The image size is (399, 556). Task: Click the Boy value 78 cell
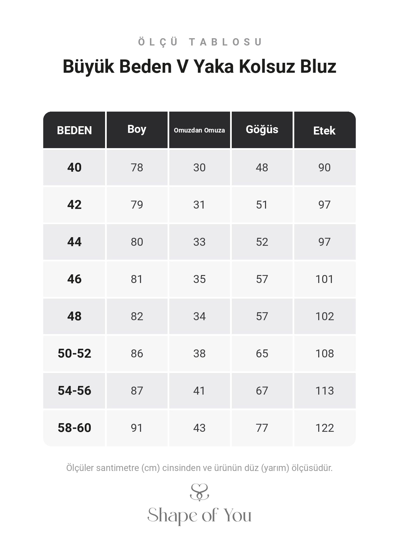(x=137, y=167)
